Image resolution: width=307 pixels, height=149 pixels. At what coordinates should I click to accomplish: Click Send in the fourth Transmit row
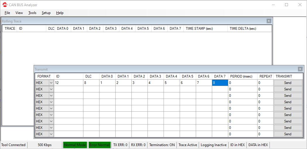coord(288,102)
